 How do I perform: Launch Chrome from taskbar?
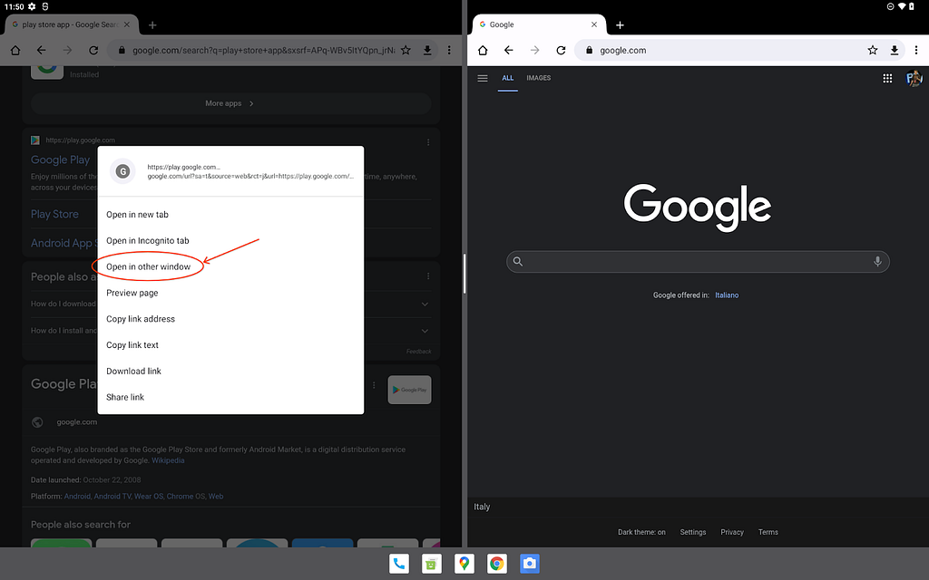tap(496, 564)
